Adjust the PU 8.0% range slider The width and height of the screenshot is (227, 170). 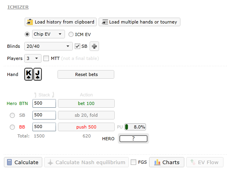pyautogui.click(x=135, y=127)
